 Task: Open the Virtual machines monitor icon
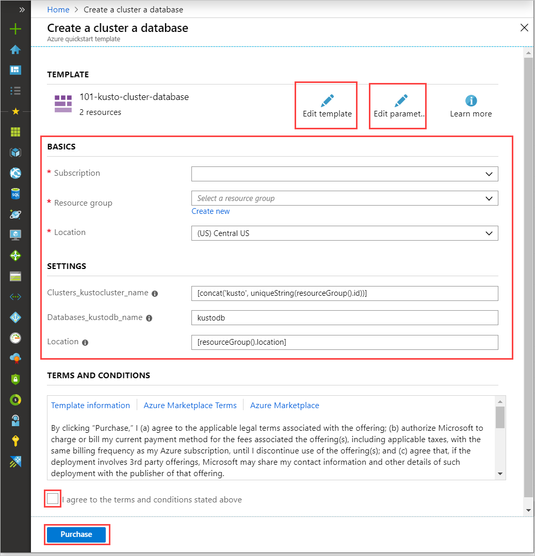pos(15,235)
